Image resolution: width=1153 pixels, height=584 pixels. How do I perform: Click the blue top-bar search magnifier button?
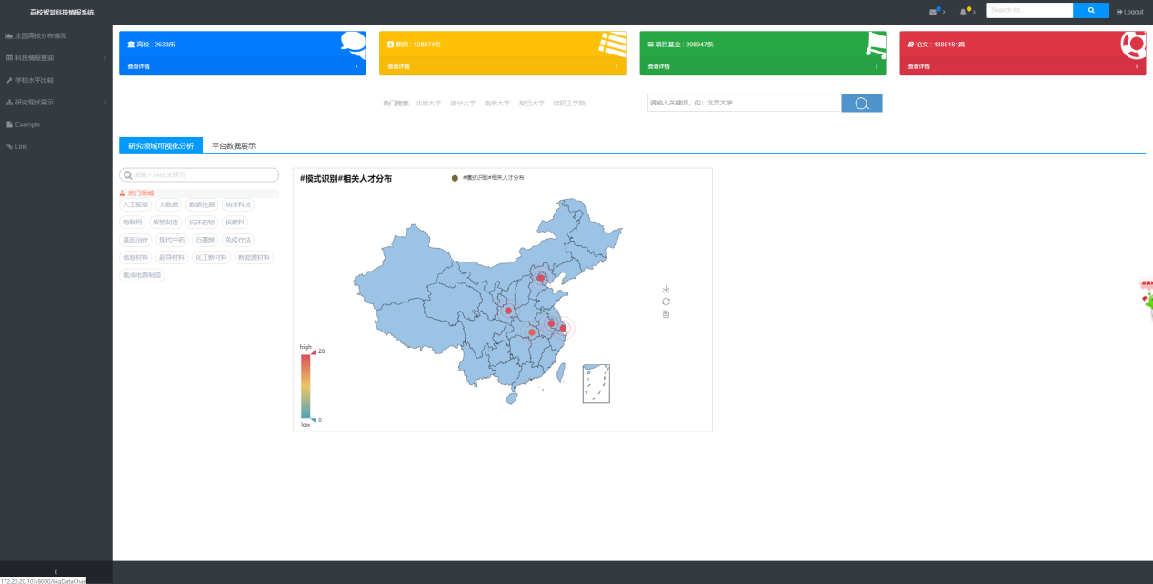(x=1091, y=11)
